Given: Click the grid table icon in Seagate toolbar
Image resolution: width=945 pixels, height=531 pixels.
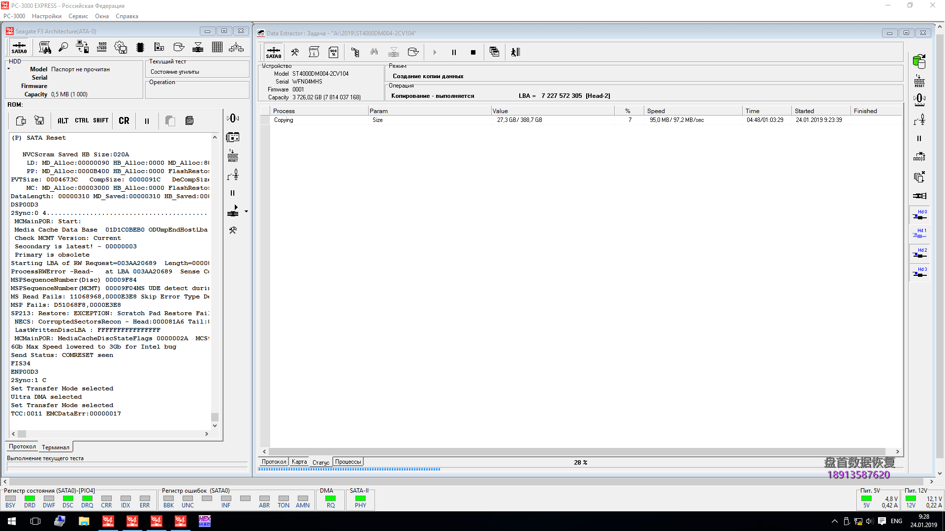Looking at the screenshot, I should pyautogui.click(x=217, y=47).
